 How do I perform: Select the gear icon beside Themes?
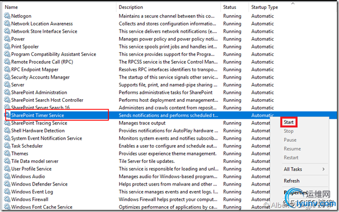7,153
